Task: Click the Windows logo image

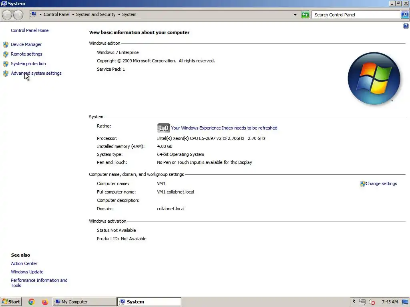Action: (x=374, y=79)
